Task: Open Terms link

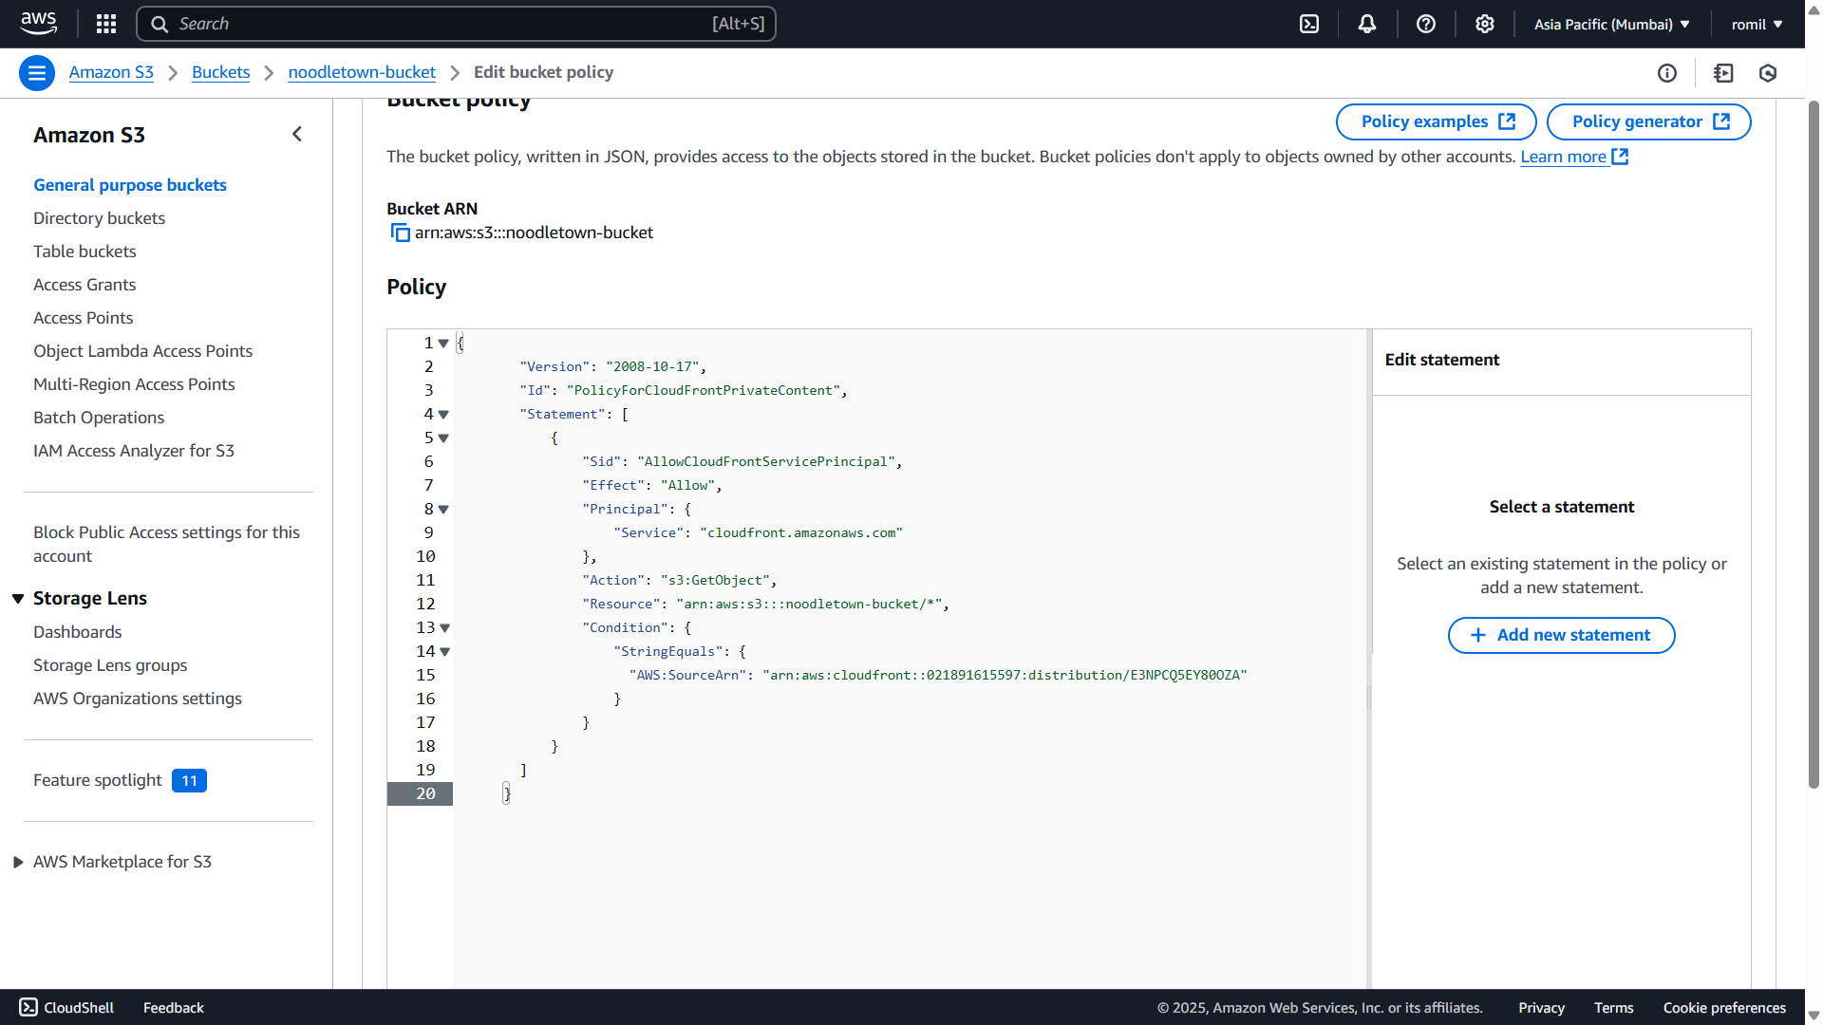Action: pyautogui.click(x=1613, y=1007)
